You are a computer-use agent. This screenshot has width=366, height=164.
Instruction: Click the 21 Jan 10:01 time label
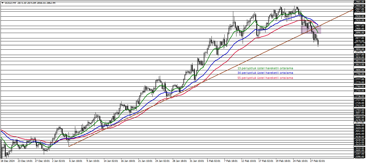tap(145, 161)
